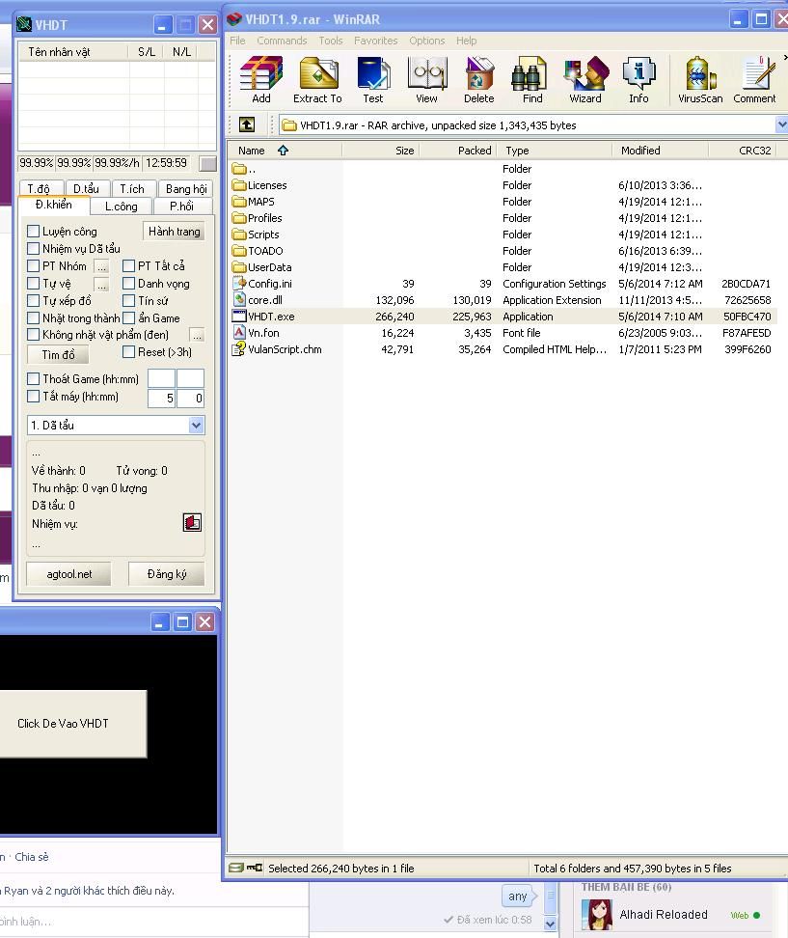Click the Add toolbar icon in WinRAR
Screen dimensions: 788x938
(x=261, y=79)
